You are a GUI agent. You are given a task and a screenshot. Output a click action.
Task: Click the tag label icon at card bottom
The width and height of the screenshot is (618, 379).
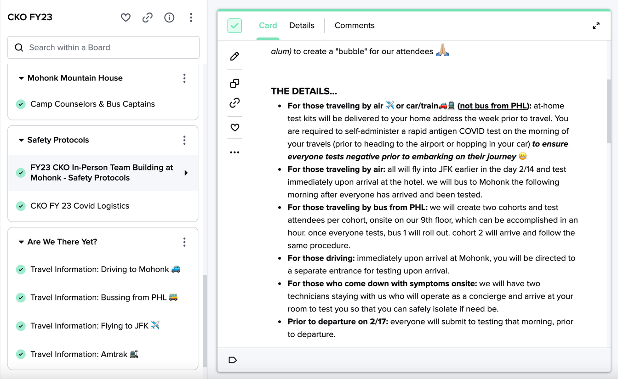(x=233, y=360)
